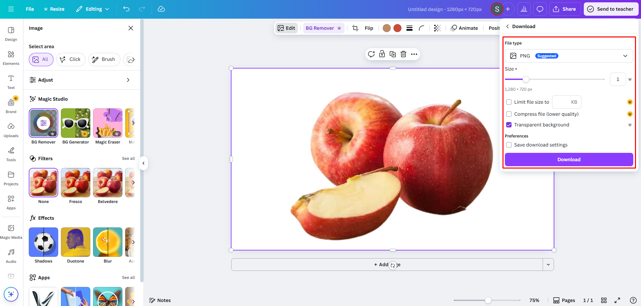Image resolution: width=641 pixels, height=306 pixels.
Task: Open the comments speech bubble in header
Action: click(540, 9)
